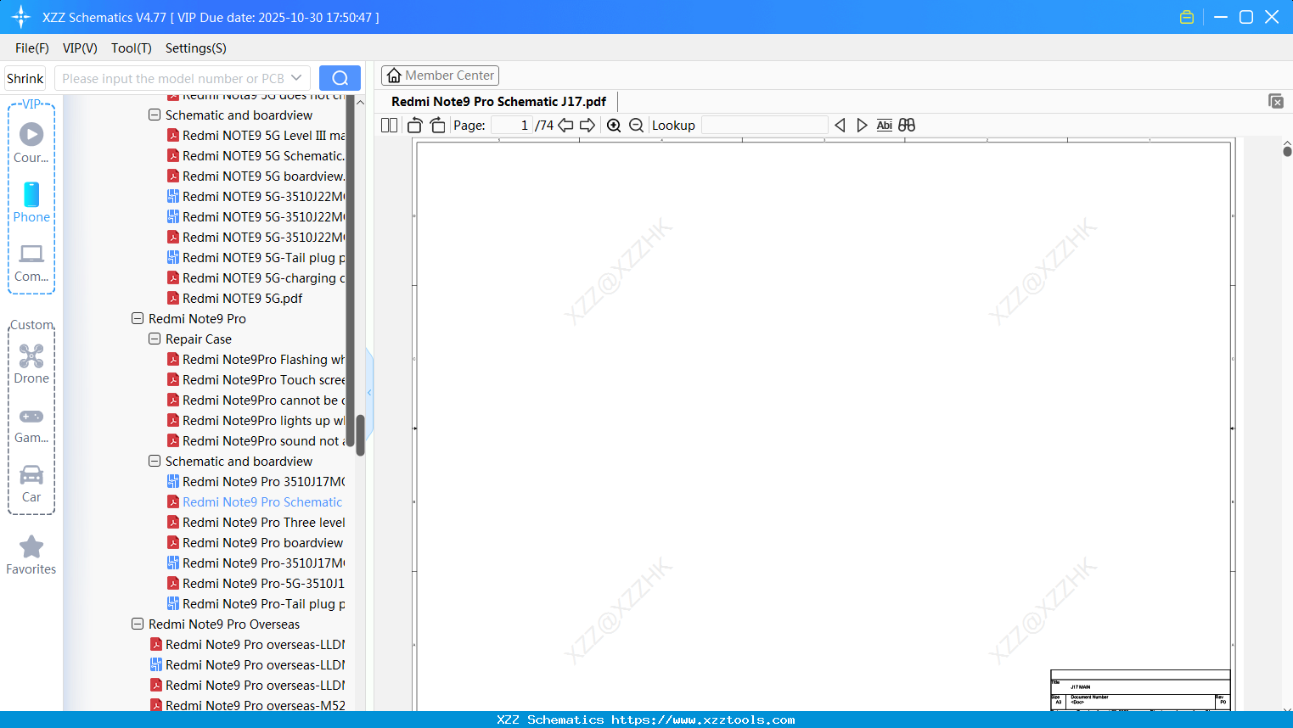Go to the next page arrow

click(587, 126)
